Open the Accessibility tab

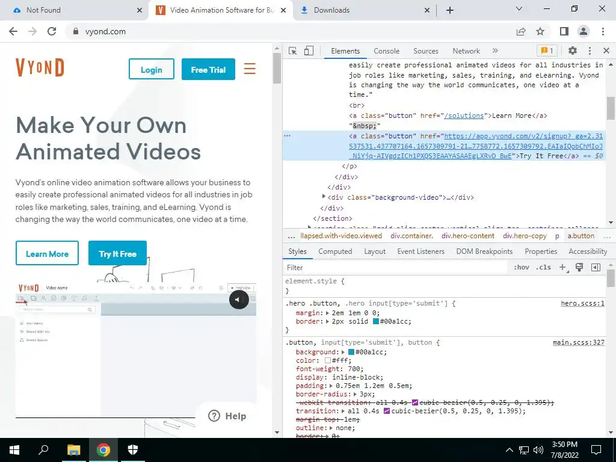pos(588,251)
